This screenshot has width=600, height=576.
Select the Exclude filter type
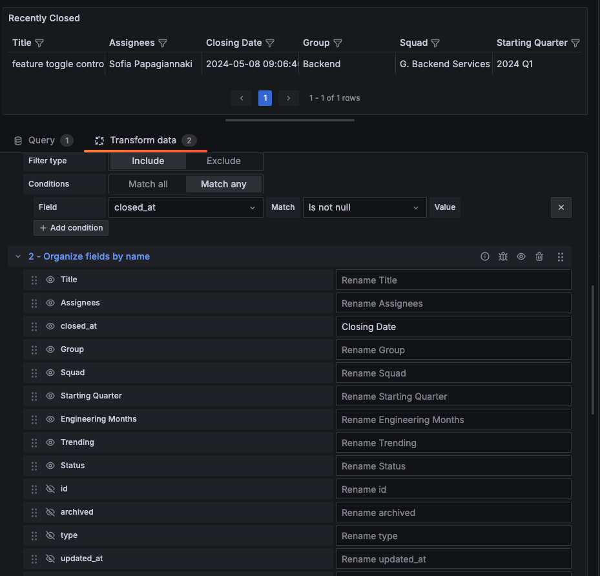(223, 160)
